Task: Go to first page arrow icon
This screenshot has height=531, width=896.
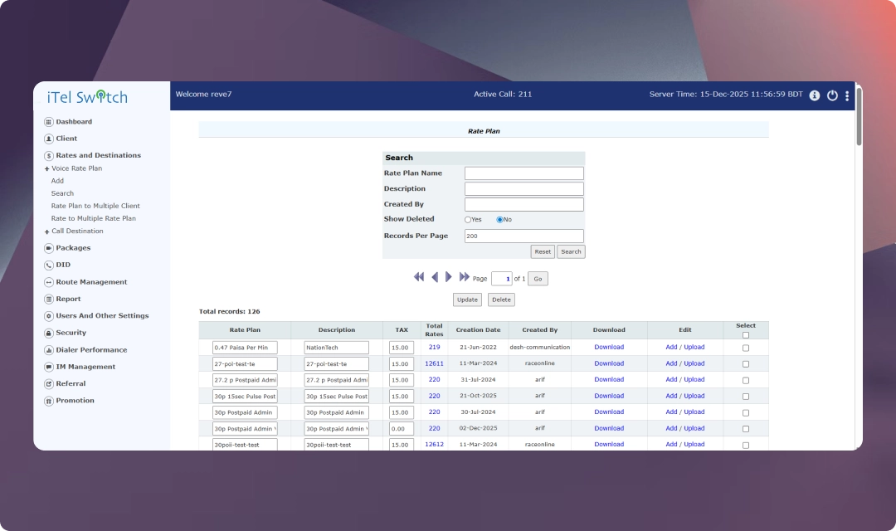Action: point(419,277)
